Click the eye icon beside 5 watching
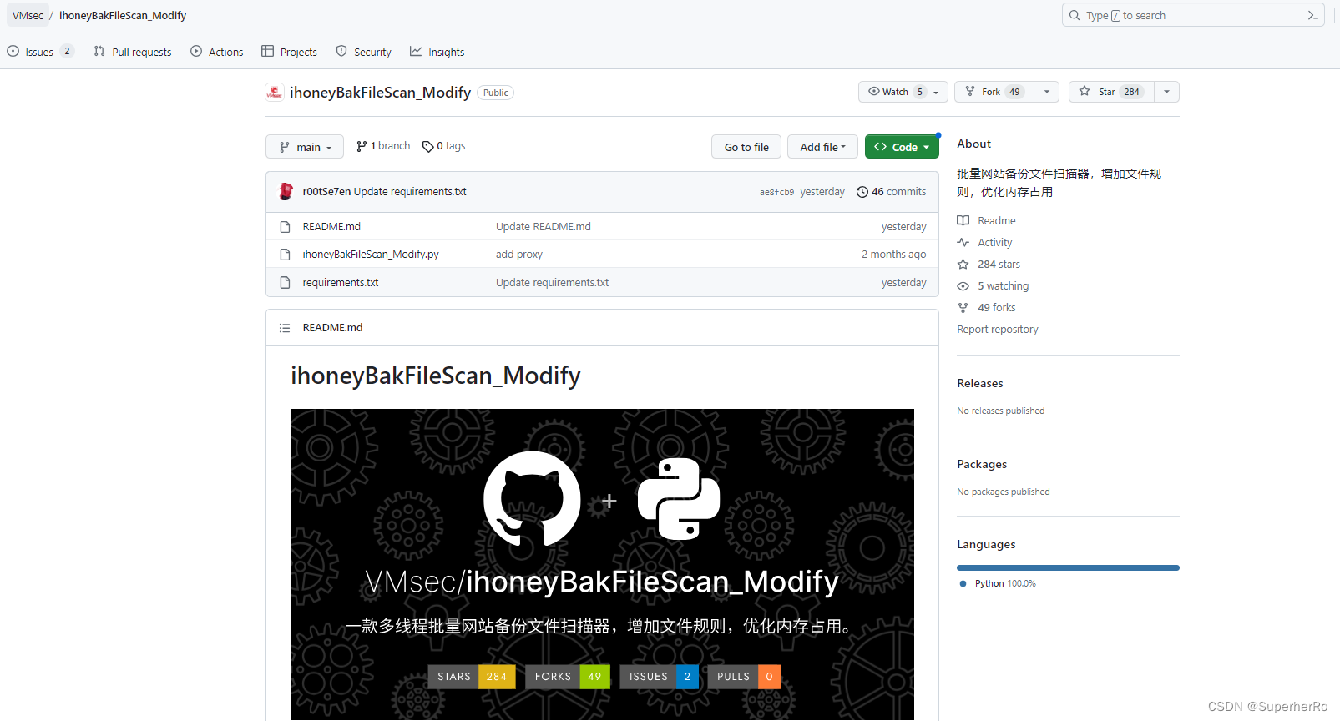 [963, 286]
